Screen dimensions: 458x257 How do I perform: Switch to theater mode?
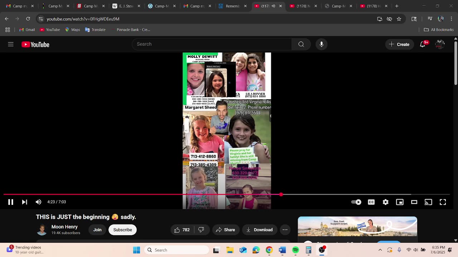(414, 202)
